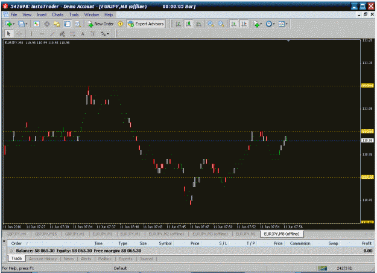Select the Trendline drawing tool

(x=52, y=34)
